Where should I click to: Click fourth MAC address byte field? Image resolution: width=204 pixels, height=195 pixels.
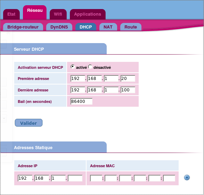point(140,178)
